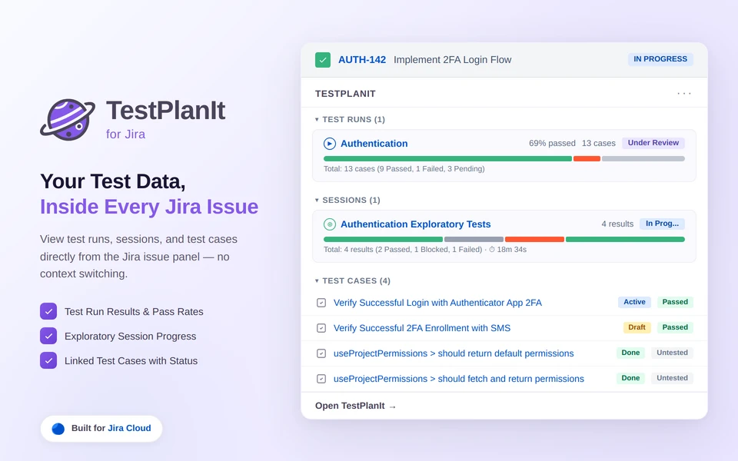This screenshot has height=461, width=738.
Task: Open the three-dot panel options menu
Action: click(x=684, y=94)
